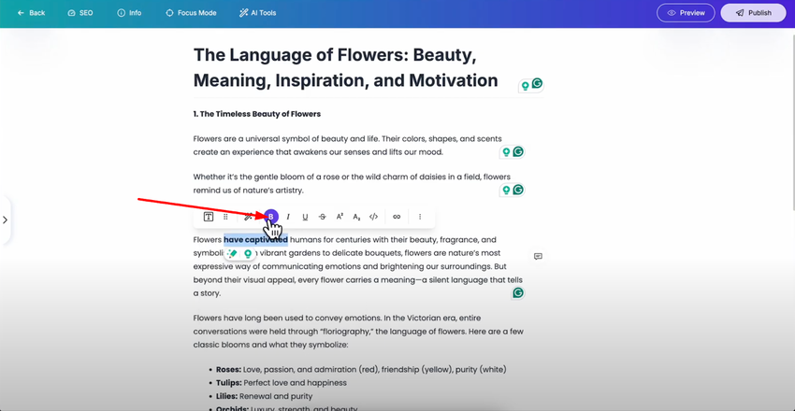Click heading '1. The Timeless Beauty of Flowers'
The image size is (795, 411).
coord(257,114)
